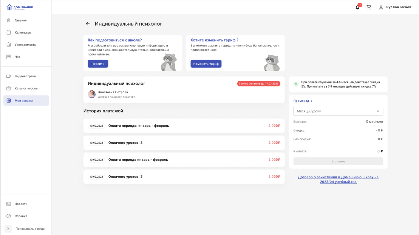Viewport: 419px width, 235px height.
Task: Open Новости menu item
Action: [x=26, y=204]
